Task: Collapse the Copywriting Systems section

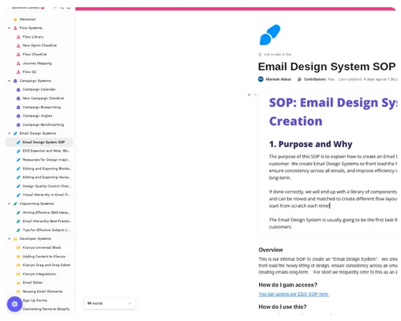Action: 10,204
